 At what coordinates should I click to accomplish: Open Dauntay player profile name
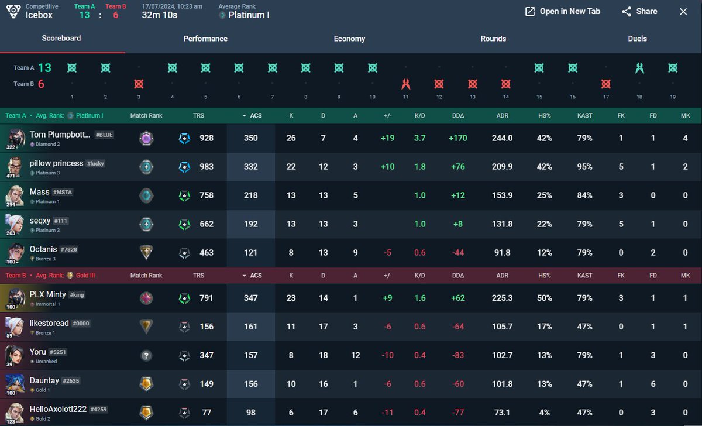click(44, 380)
